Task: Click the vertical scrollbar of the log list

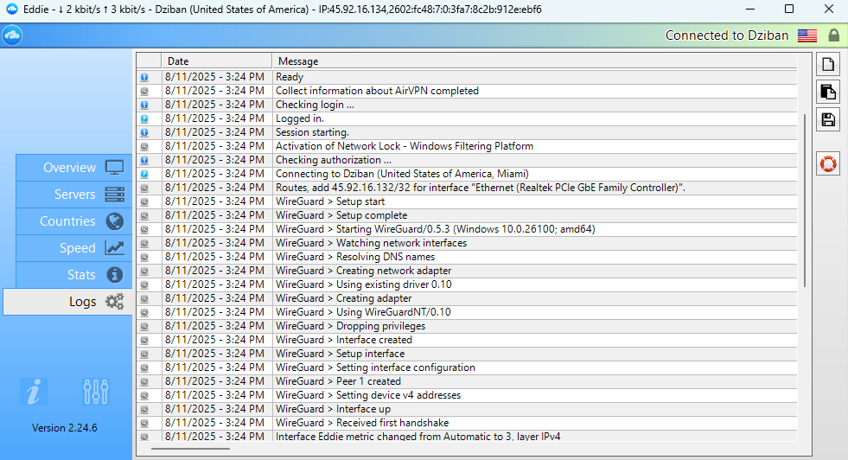Action: click(804, 201)
